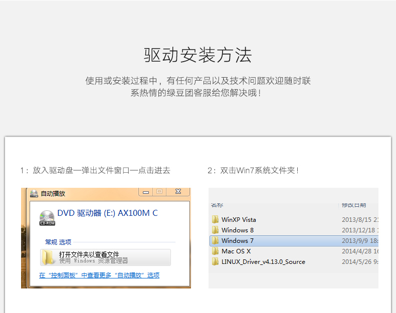Screen dimensions: 396x313
Task: Click the folder icon in AutoPlay option
Action: (x=48, y=257)
